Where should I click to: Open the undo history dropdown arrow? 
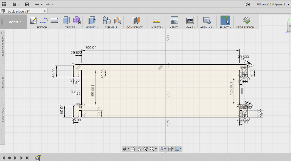click(41, 4)
